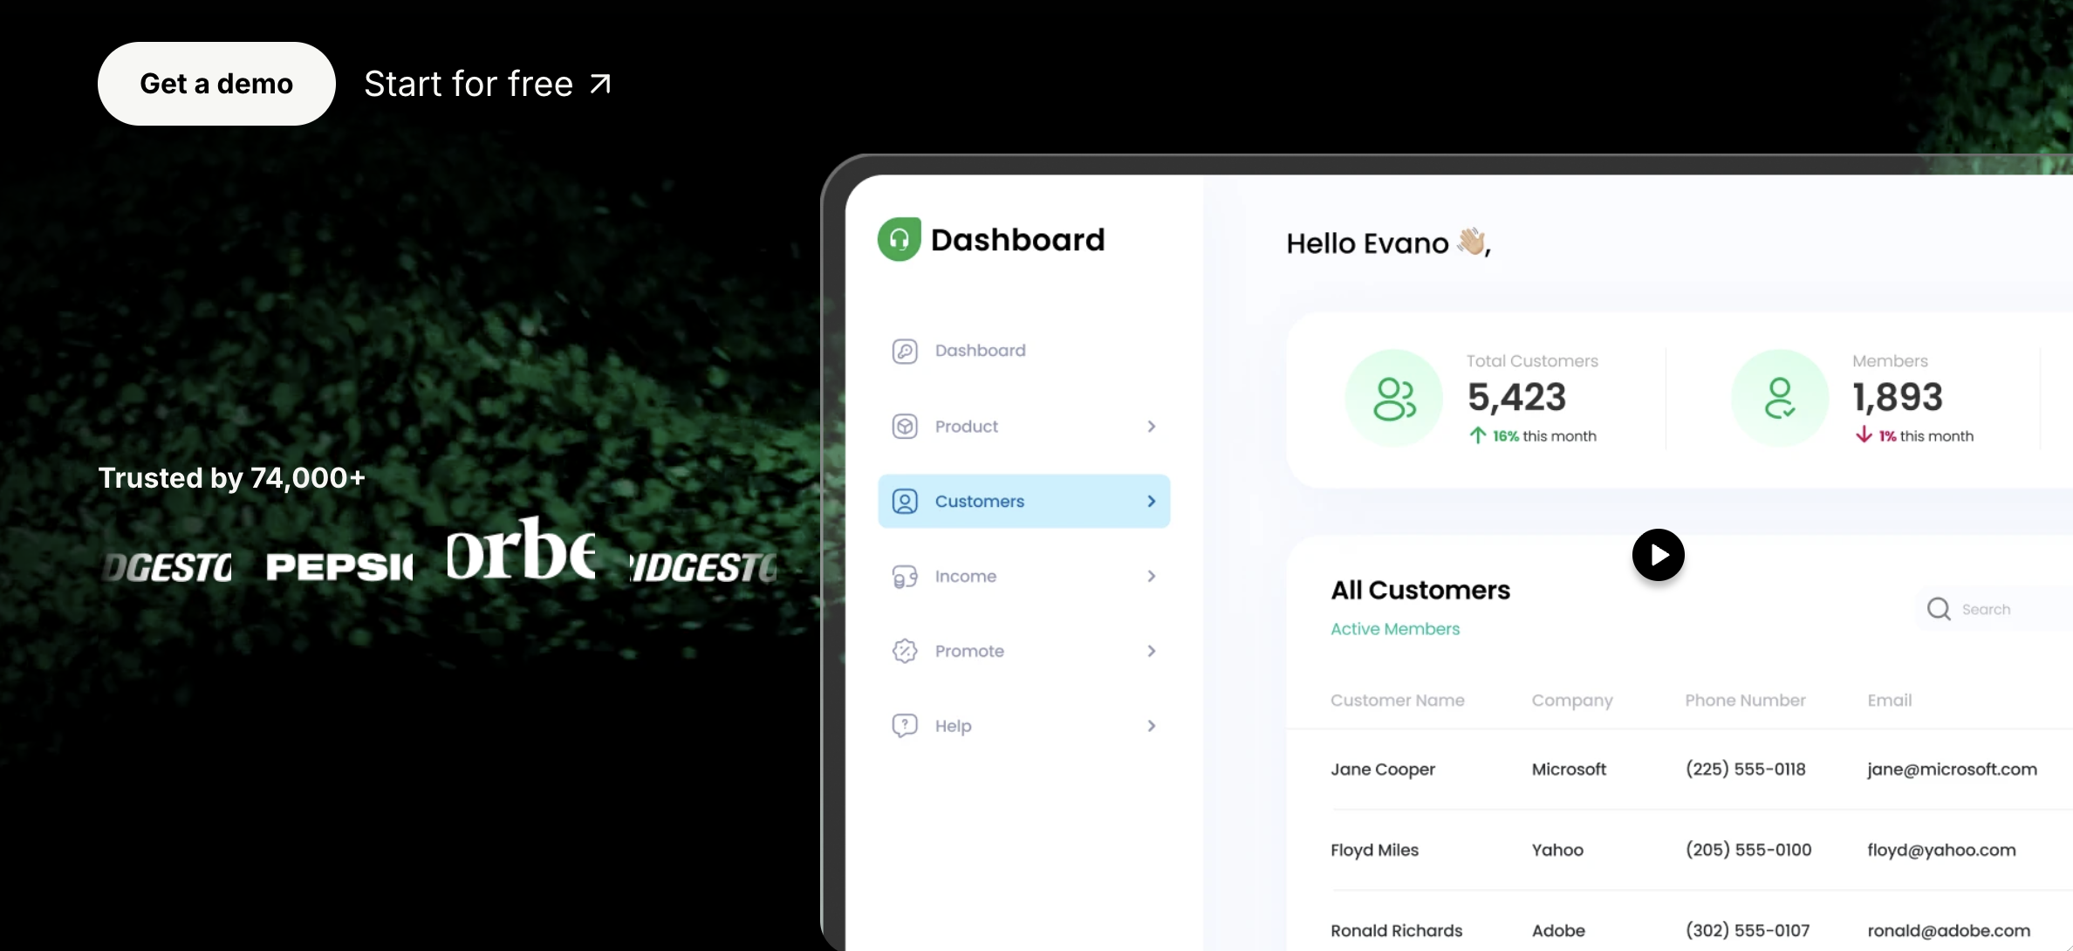Click the Company column header
Image resolution: width=2073 pixels, height=951 pixels.
coord(1572,701)
